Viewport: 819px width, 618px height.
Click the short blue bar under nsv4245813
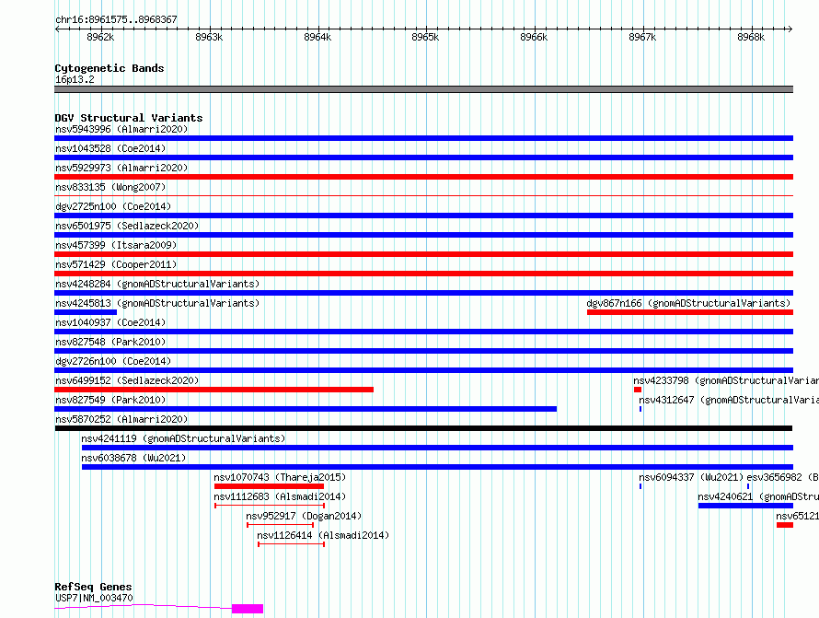click(x=86, y=312)
